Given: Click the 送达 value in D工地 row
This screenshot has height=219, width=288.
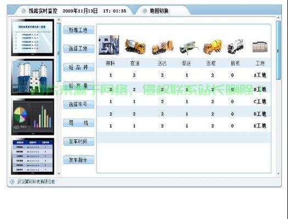Looking at the screenshot, I should [162, 114].
